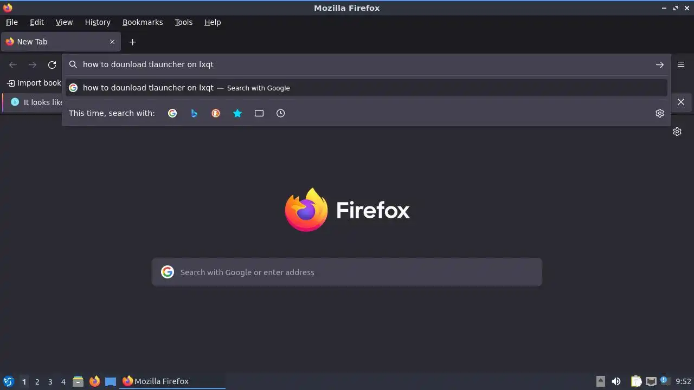694x390 pixels.
Task: Click the clock showing 9:52
Action: pyautogui.click(x=683, y=381)
